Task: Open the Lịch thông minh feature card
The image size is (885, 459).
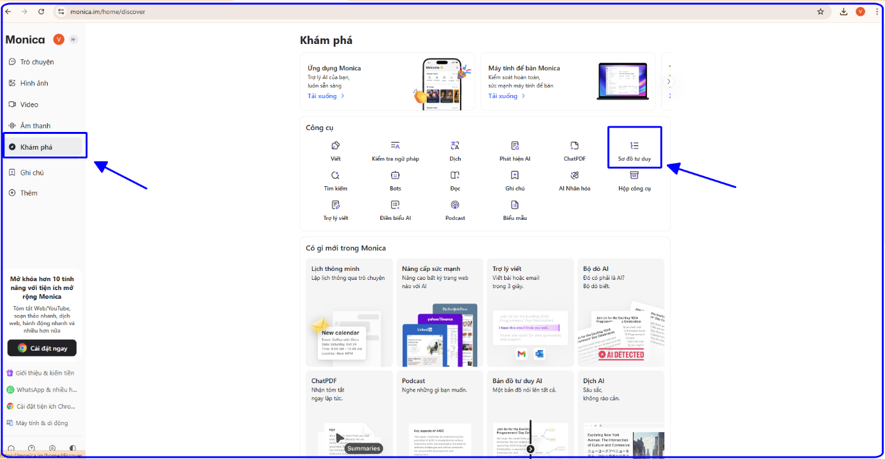Action: pos(350,312)
